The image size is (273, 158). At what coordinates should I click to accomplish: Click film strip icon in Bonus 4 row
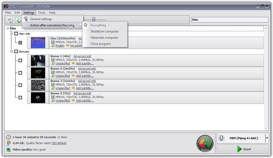53,97
